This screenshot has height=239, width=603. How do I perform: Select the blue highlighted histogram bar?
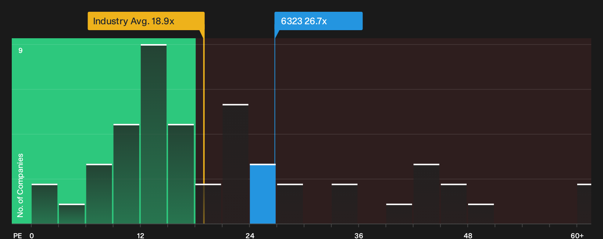click(x=263, y=194)
